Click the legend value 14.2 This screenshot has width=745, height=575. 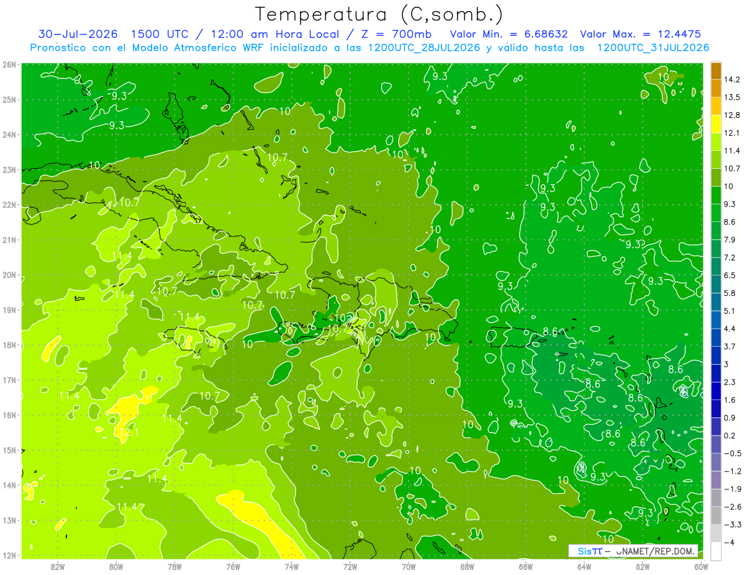click(x=731, y=79)
